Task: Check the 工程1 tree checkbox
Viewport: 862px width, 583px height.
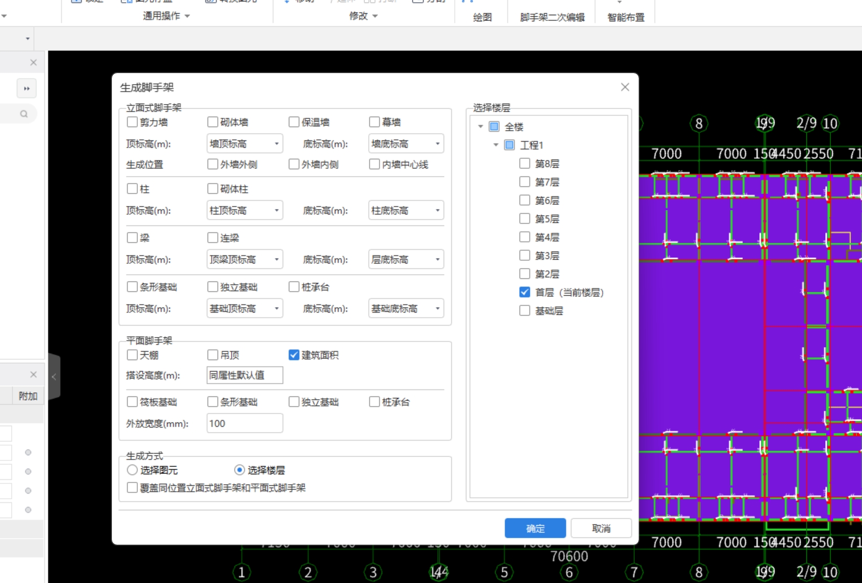Action: tap(509, 145)
